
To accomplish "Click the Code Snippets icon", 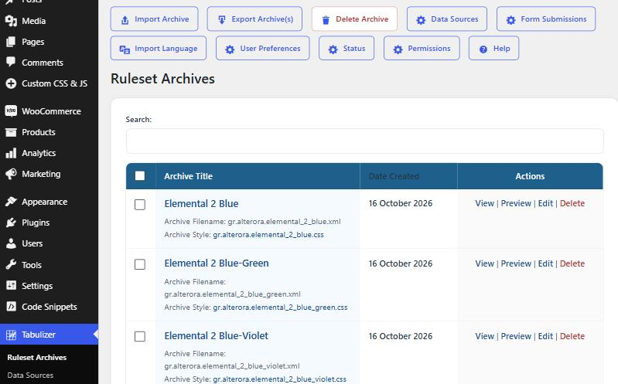I will pyautogui.click(x=11, y=307).
